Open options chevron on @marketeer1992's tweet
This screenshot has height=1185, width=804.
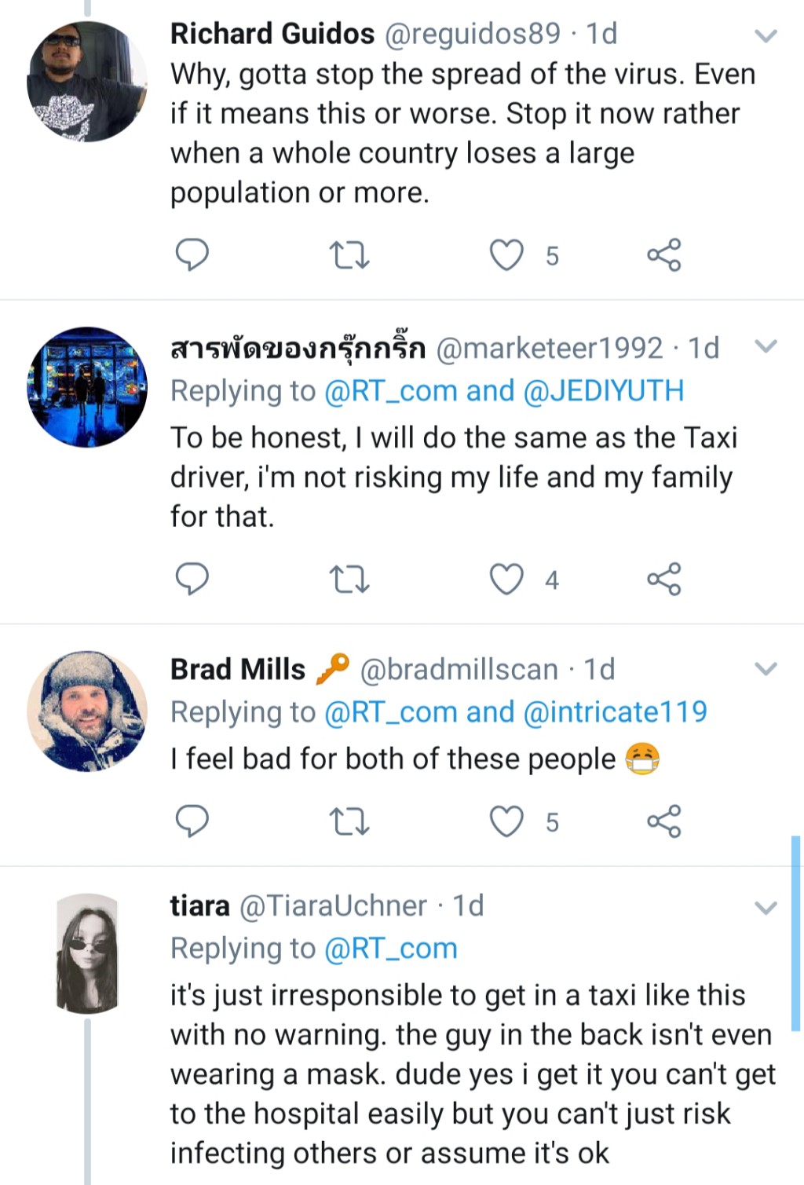click(x=766, y=346)
